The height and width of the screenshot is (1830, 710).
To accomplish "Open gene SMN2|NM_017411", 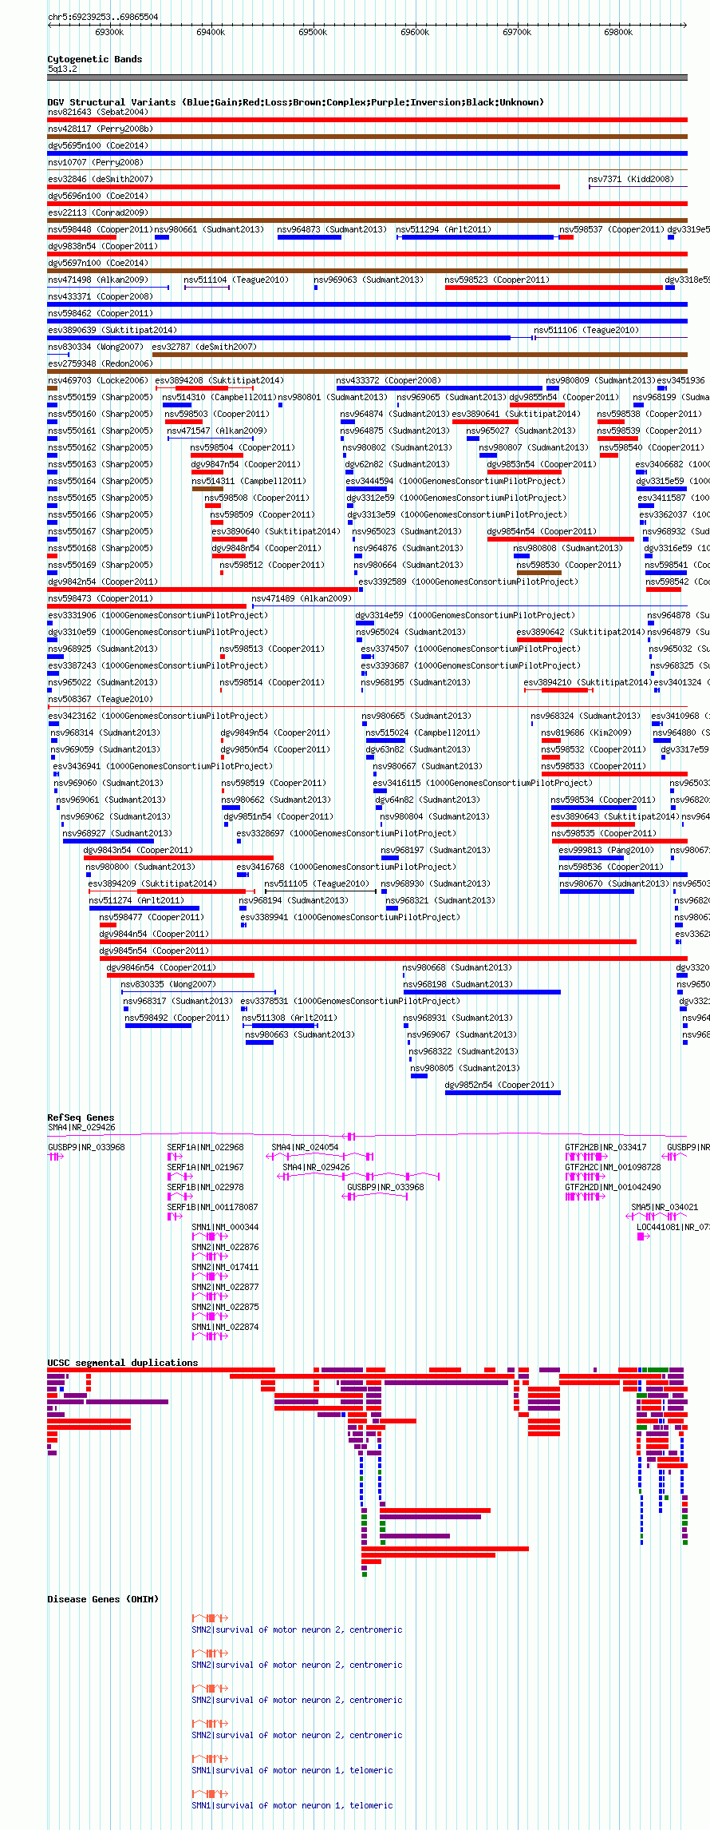I will (x=226, y=1267).
